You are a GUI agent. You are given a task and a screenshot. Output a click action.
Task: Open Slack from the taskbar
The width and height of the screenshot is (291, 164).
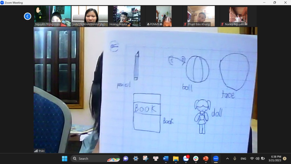(196, 159)
